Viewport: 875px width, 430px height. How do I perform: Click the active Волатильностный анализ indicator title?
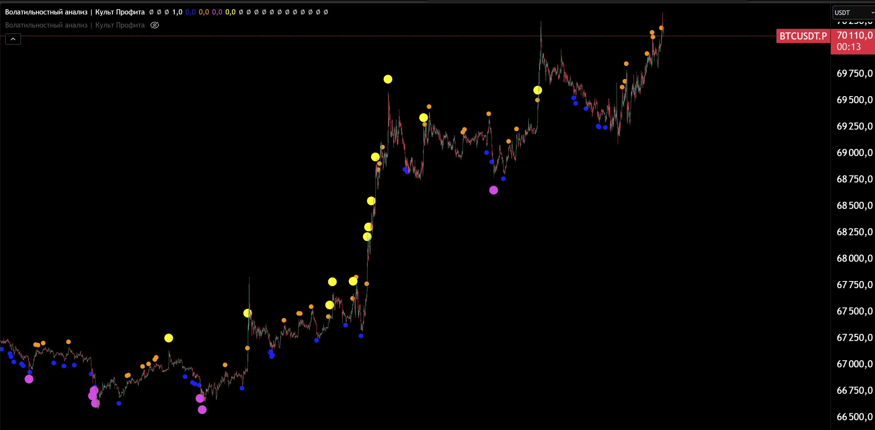click(75, 12)
